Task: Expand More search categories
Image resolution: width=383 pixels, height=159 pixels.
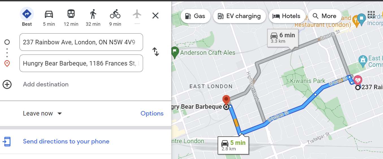Action: [324, 16]
